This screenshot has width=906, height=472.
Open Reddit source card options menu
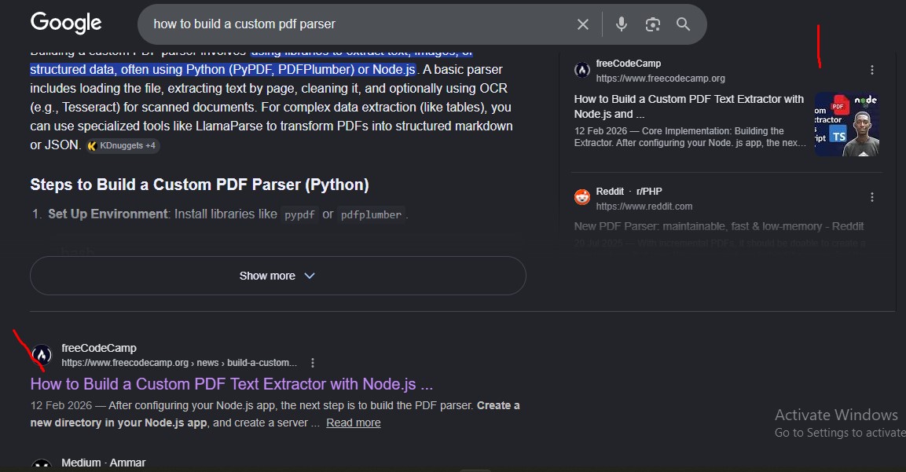pyautogui.click(x=872, y=197)
